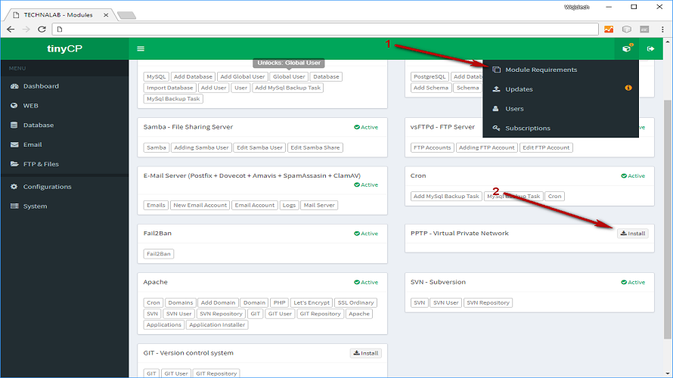The width and height of the screenshot is (673, 378).
Task: Click the Edit Samba Share tag
Action: pos(315,147)
